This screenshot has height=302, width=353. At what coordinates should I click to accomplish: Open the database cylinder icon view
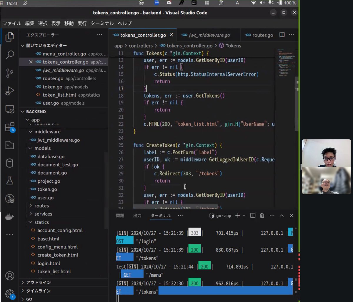tap(10, 163)
